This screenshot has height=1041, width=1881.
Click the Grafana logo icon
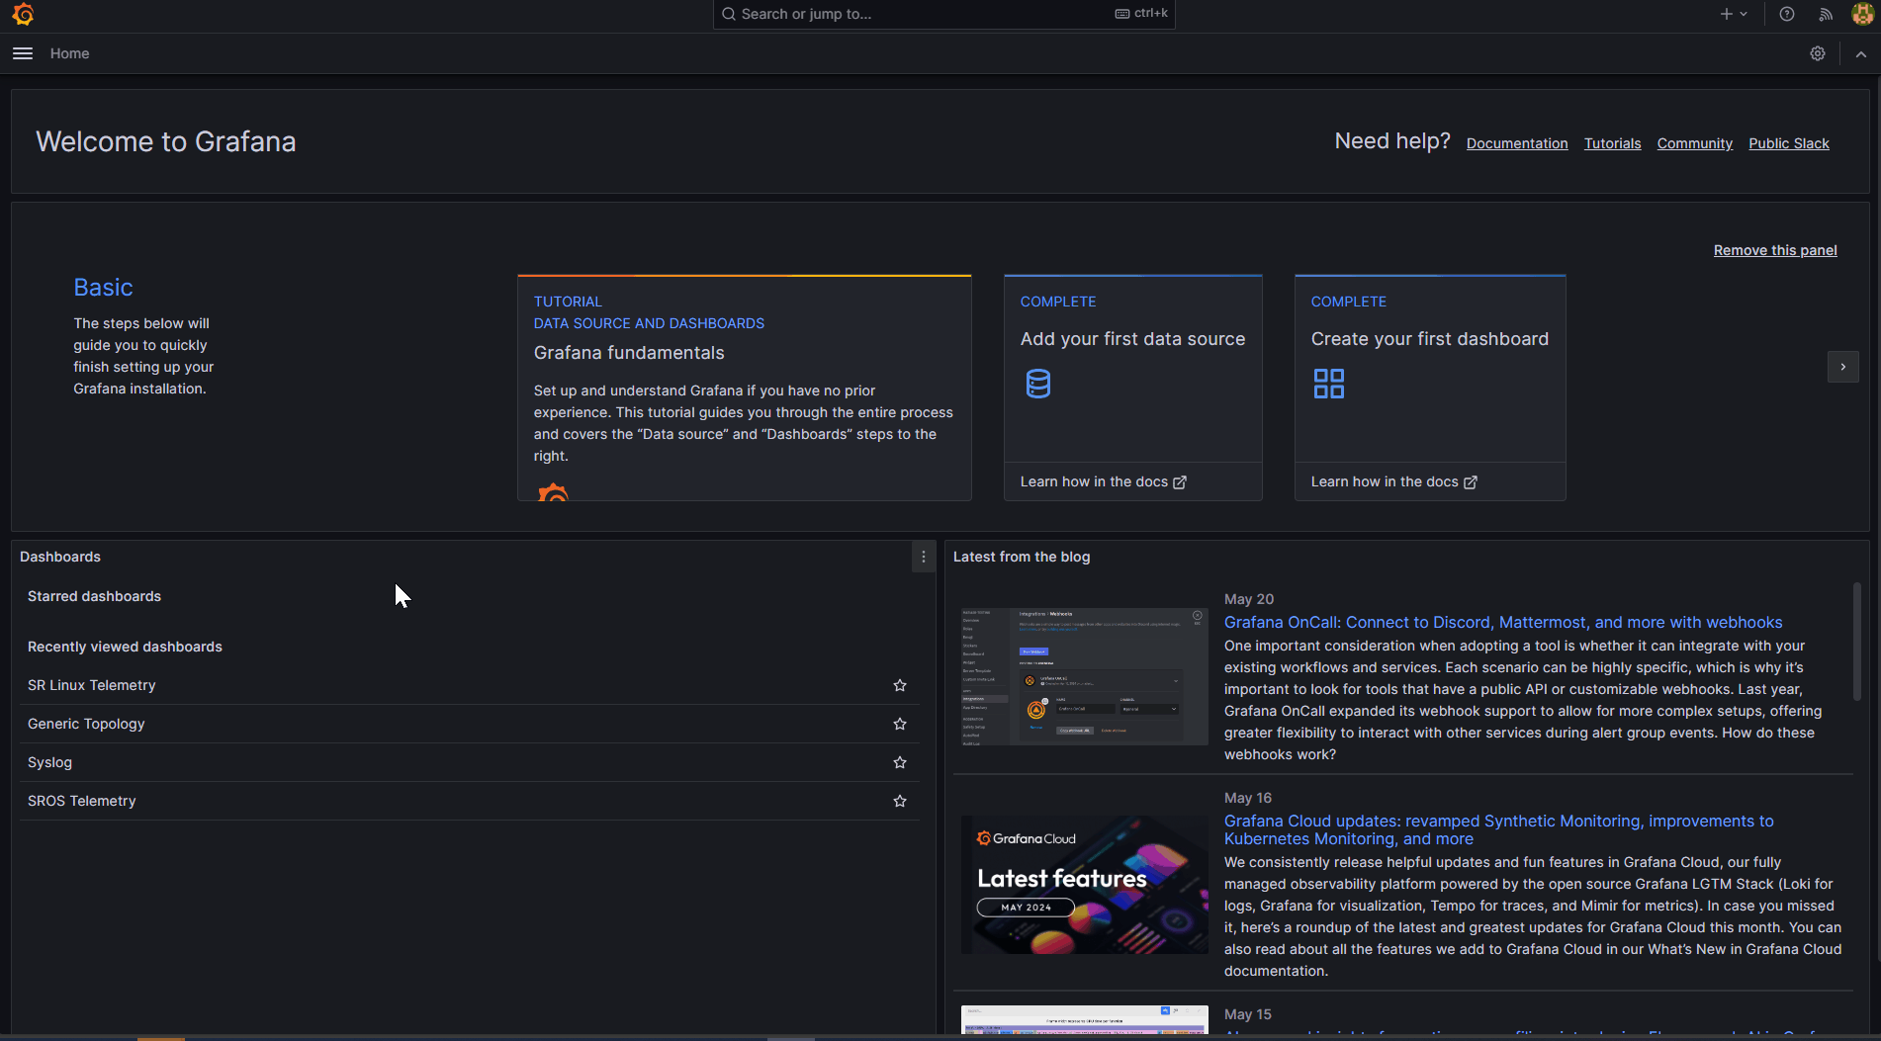coord(23,14)
